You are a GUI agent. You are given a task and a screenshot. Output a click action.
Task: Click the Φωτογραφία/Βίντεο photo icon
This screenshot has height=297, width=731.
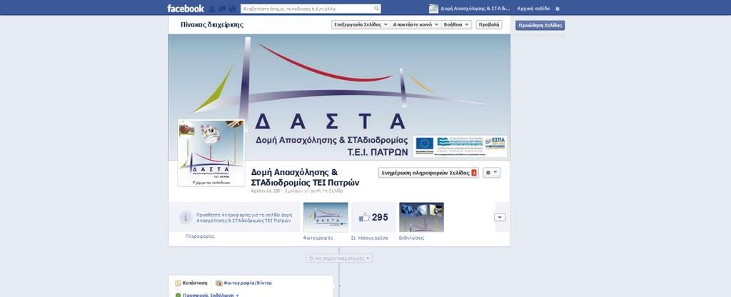tap(218, 283)
